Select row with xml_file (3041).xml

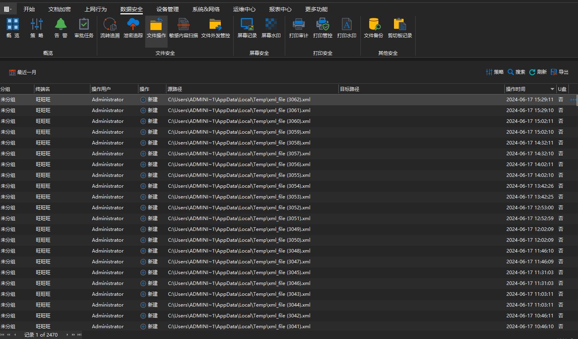pos(288,327)
